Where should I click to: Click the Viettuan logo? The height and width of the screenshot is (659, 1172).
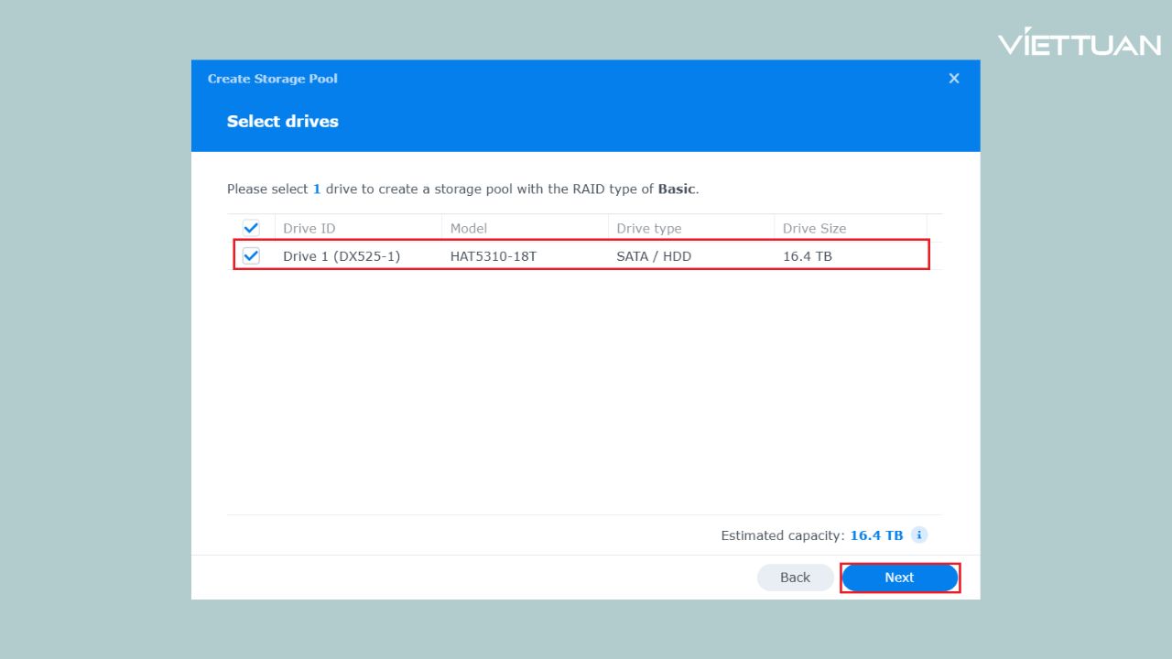tap(1079, 42)
